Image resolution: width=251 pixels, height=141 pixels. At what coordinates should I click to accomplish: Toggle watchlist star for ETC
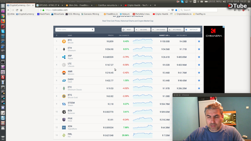(x=199, y=89)
